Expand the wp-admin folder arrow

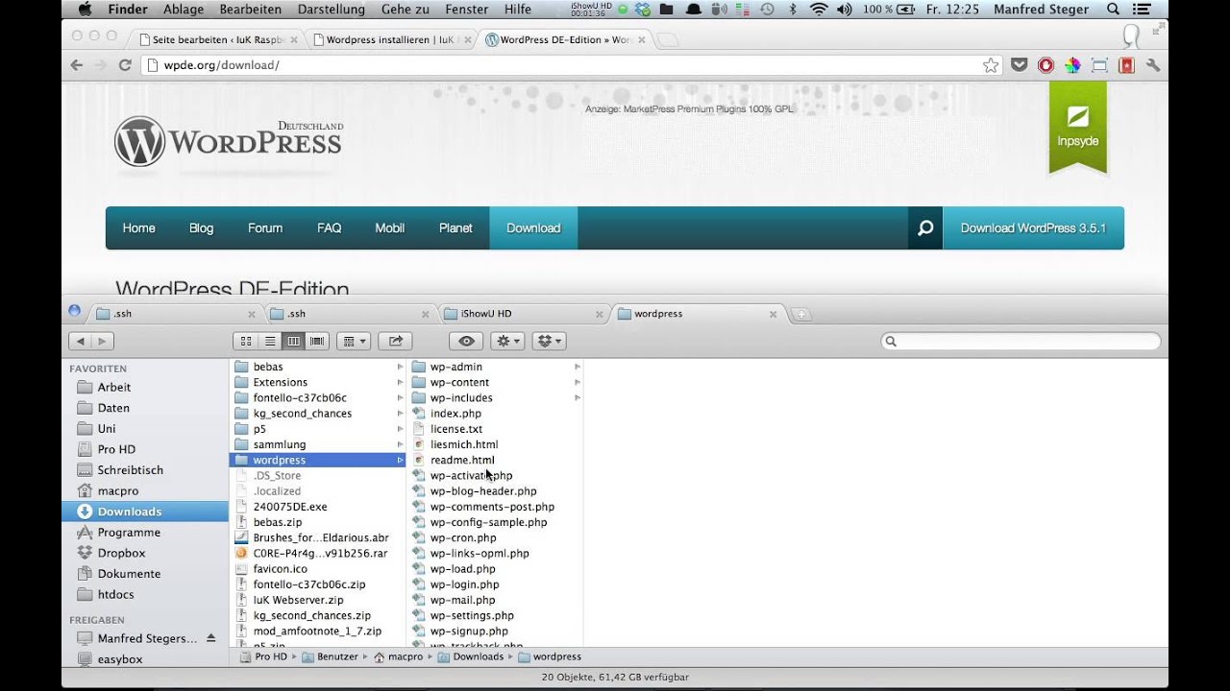[578, 367]
